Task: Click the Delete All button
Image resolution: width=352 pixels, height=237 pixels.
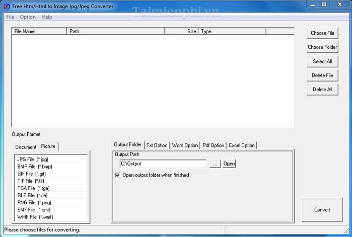Action: [322, 90]
